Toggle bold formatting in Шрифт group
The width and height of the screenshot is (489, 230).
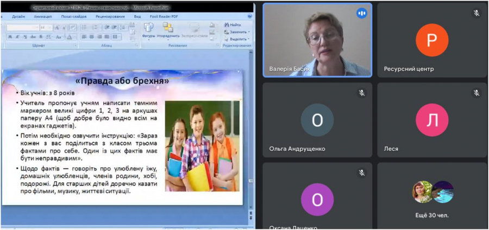point(10,37)
